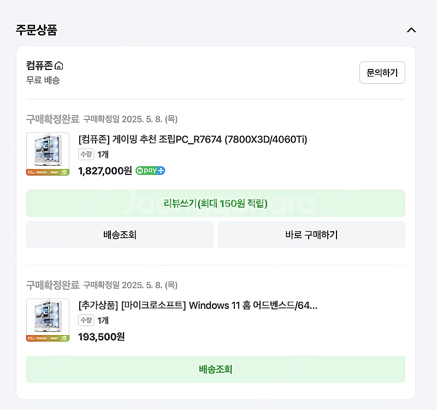This screenshot has width=437, height=410.
Task: Open the Windows 11 add-on product thumbnail
Action: [48, 320]
